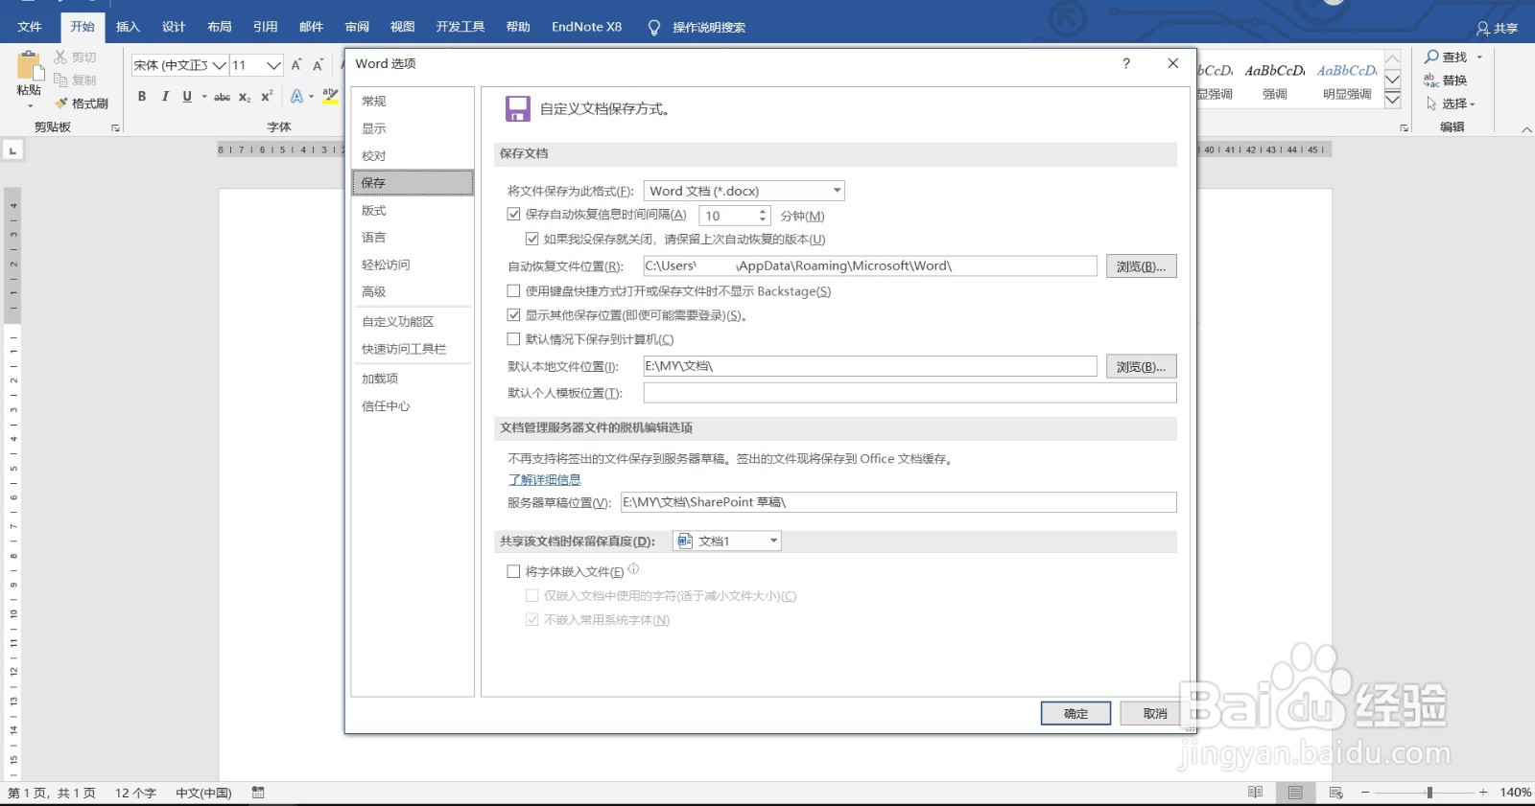Switch to the EndNote X8 tab
1535x806 pixels.
[586, 27]
